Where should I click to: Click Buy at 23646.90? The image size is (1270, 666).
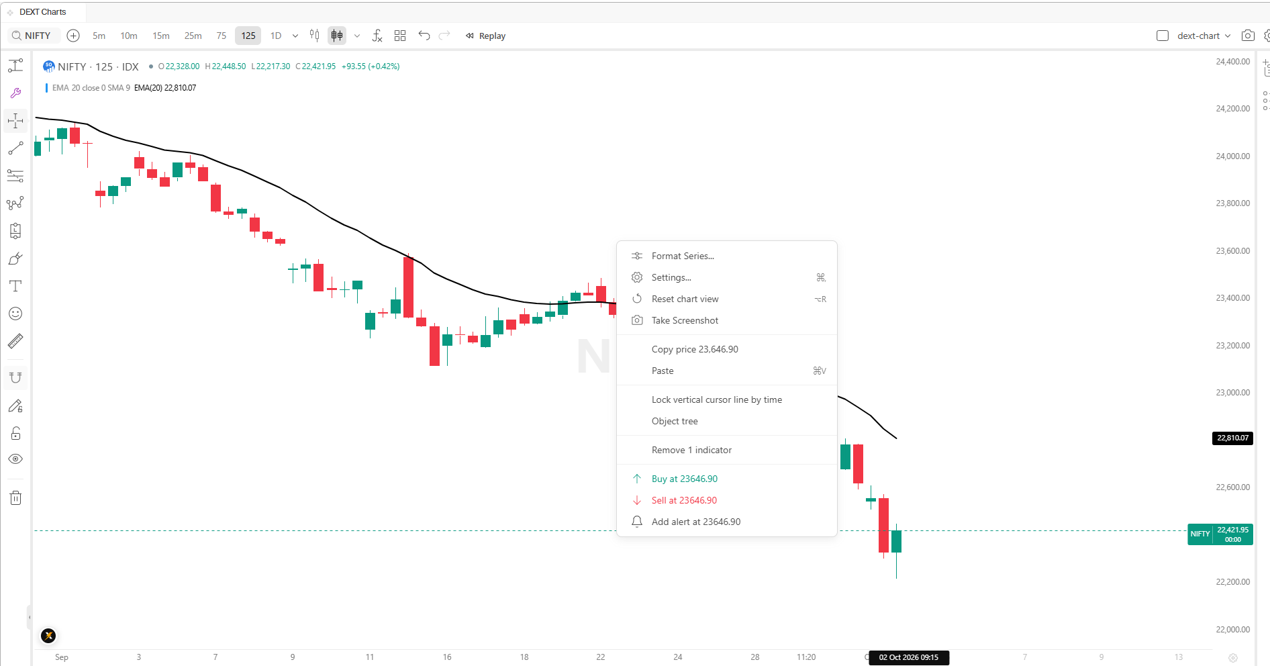click(x=727, y=479)
